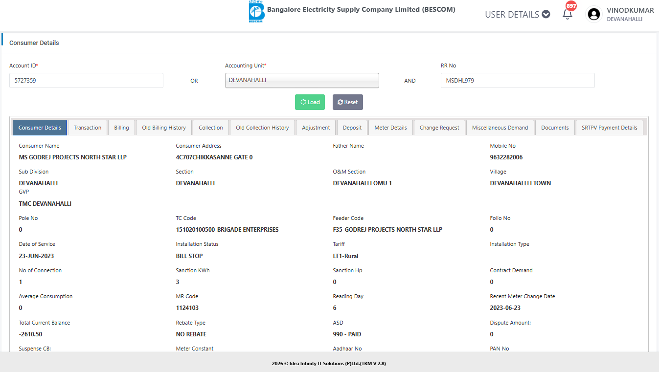Viewport: 659px width, 372px height.
Task: Open the Change Request tab
Action: [x=439, y=128]
